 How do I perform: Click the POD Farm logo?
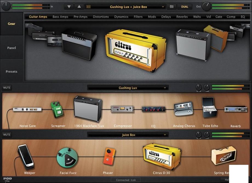coord(7,179)
